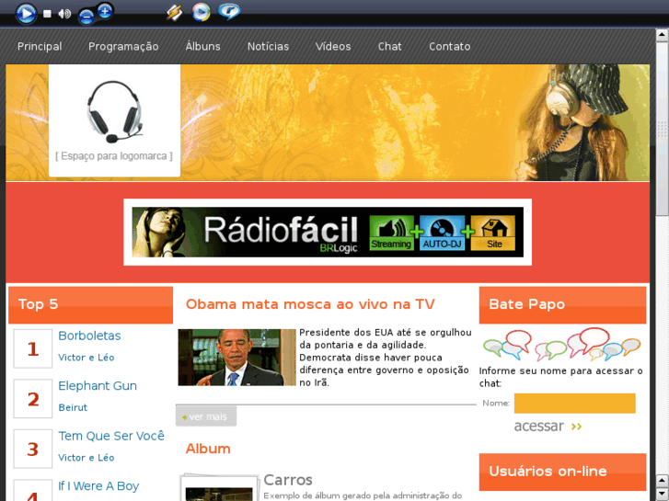
Task: Mute the player speaker icon
Action: point(64,14)
